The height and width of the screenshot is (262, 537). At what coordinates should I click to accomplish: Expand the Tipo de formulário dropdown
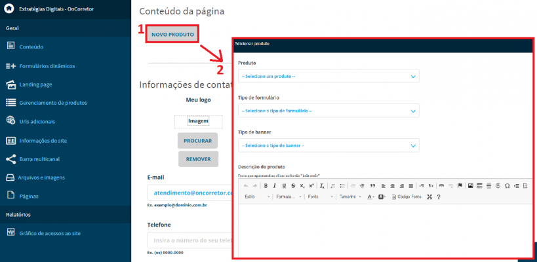[328, 111]
